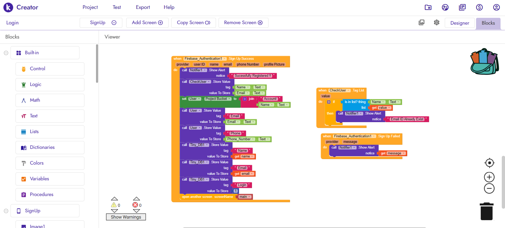Click the Remove Screen button
This screenshot has width=505, height=228.
tap(243, 23)
